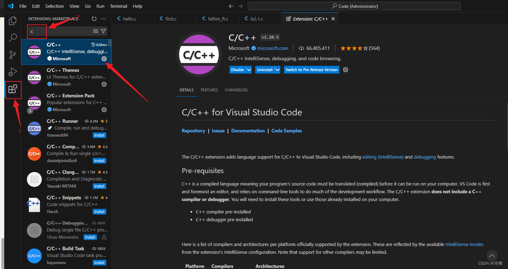Open the Explorer view in activity bar
The height and width of the screenshot is (269, 508).
click(13, 21)
